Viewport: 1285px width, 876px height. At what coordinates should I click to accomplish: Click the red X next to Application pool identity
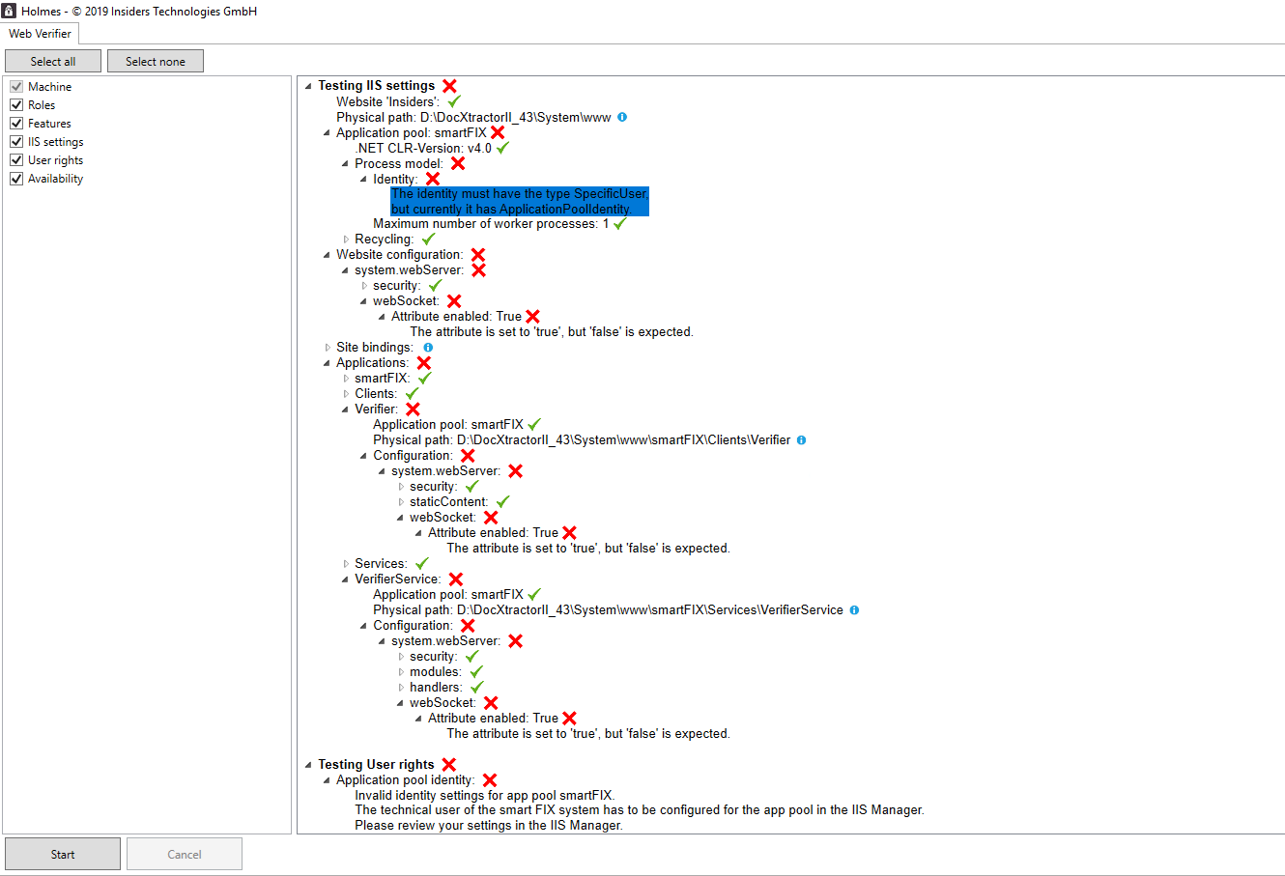[x=489, y=779]
